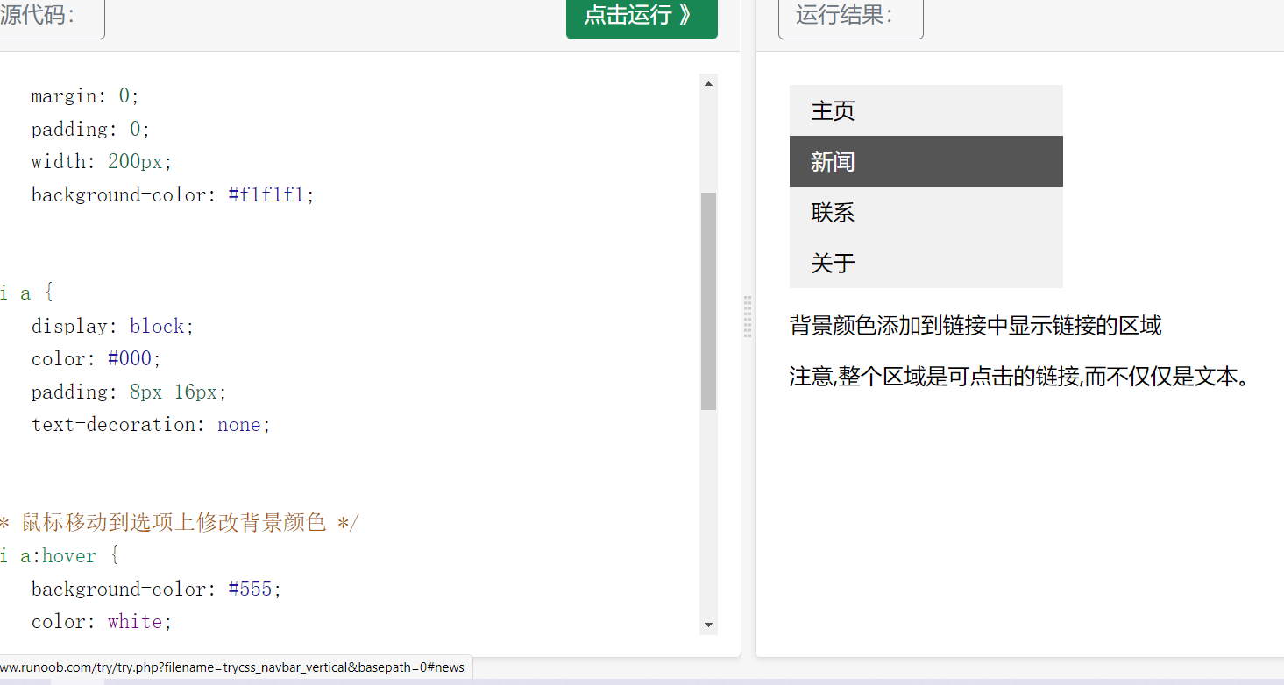Open the 关于 page link
The height and width of the screenshot is (685, 1284).
[832, 263]
